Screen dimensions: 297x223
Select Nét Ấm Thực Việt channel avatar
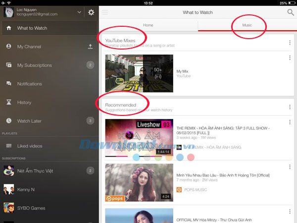9,170
